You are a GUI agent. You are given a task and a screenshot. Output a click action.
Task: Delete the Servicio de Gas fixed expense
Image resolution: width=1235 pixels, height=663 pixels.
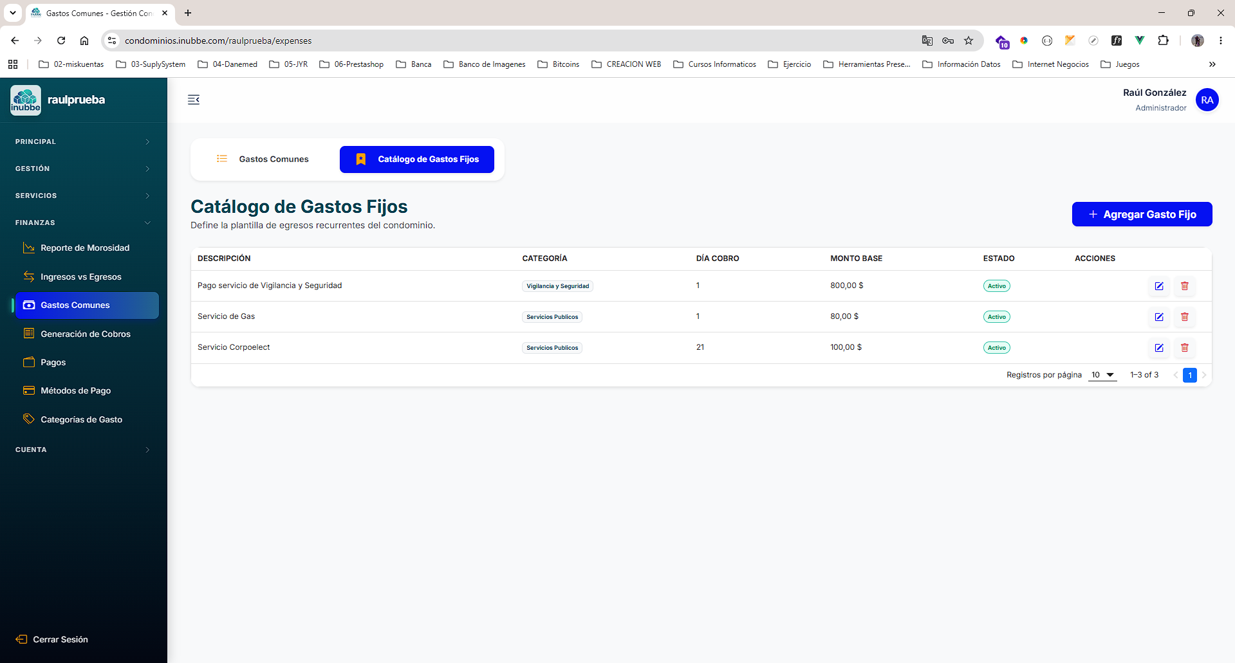pyautogui.click(x=1184, y=317)
